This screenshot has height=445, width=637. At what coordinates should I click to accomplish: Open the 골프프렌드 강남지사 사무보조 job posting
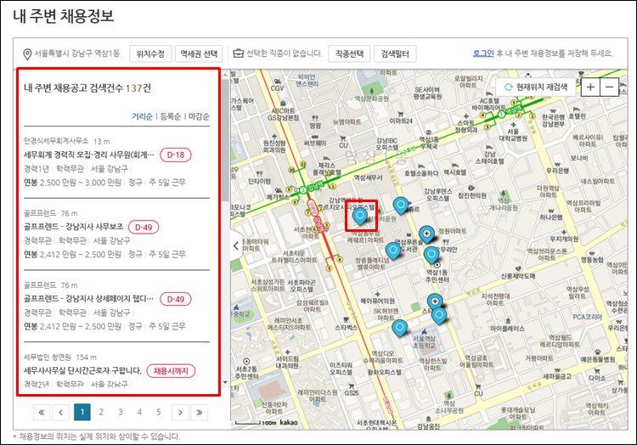click(75, 228)
